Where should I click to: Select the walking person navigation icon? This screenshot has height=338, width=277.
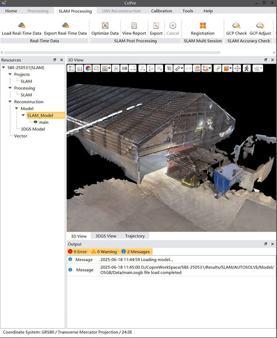pyautogui.click(x=247, y=68)
